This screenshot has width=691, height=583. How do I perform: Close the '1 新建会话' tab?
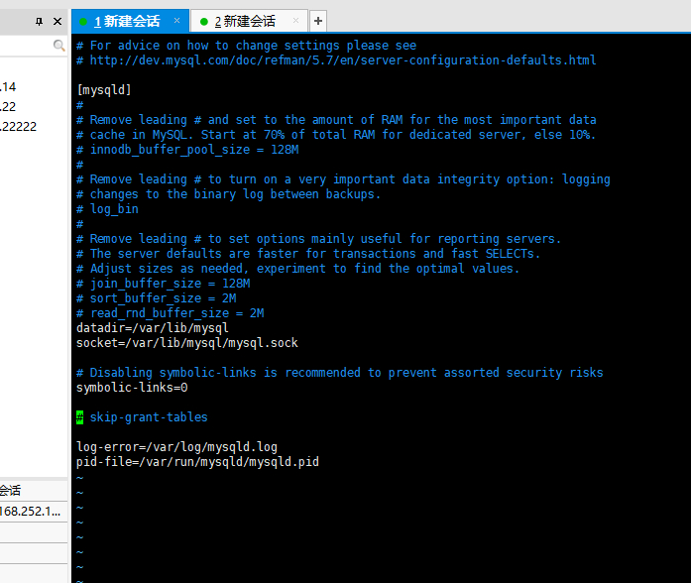point(176,20)
